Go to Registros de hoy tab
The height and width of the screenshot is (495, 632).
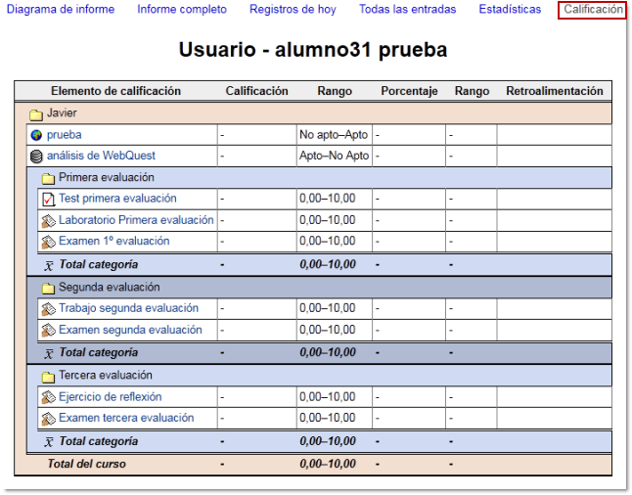point(293,10)
